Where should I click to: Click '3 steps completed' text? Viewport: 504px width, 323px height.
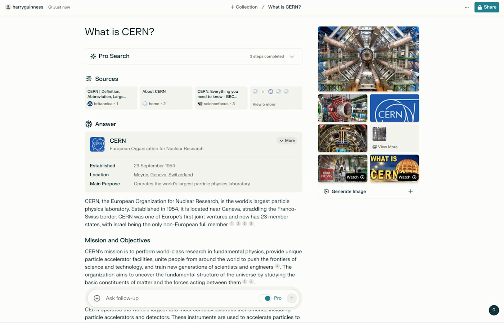pyautogui.click(x=267, y=56)
